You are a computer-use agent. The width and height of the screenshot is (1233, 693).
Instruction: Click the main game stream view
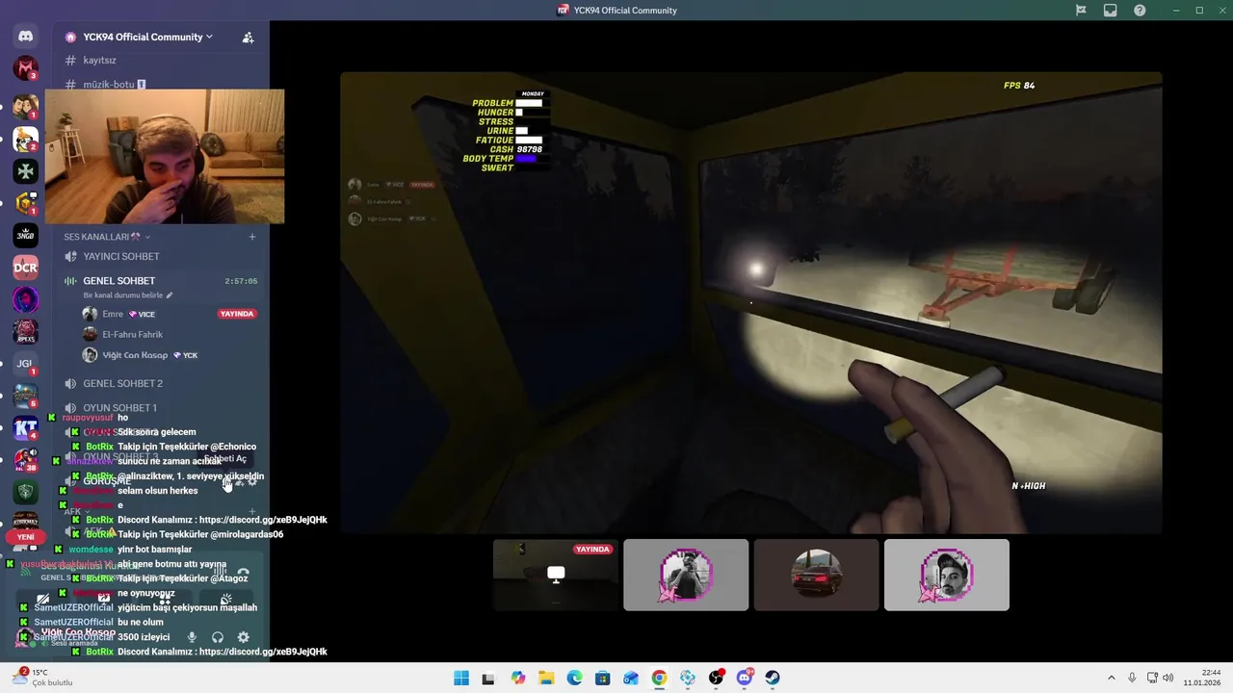coord(750,302)
